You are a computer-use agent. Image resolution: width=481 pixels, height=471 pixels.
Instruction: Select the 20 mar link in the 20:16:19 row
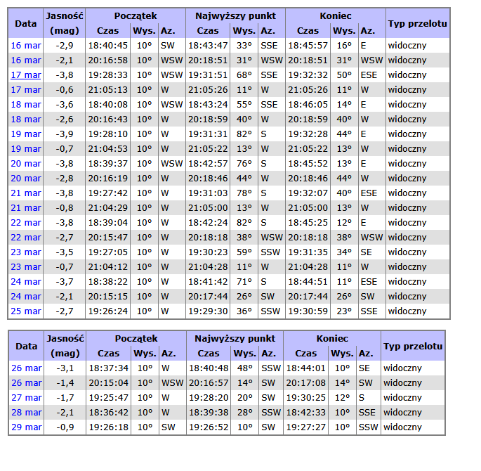click(x=26, y=178)
